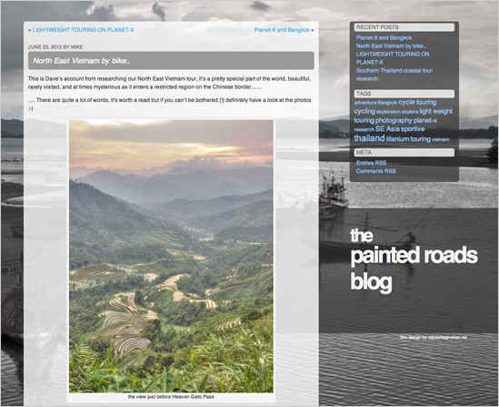The width and height of the screenshot is (499, 407).
Task: Click the North East Vietnam by bike title
Action: tap(82, 61)
